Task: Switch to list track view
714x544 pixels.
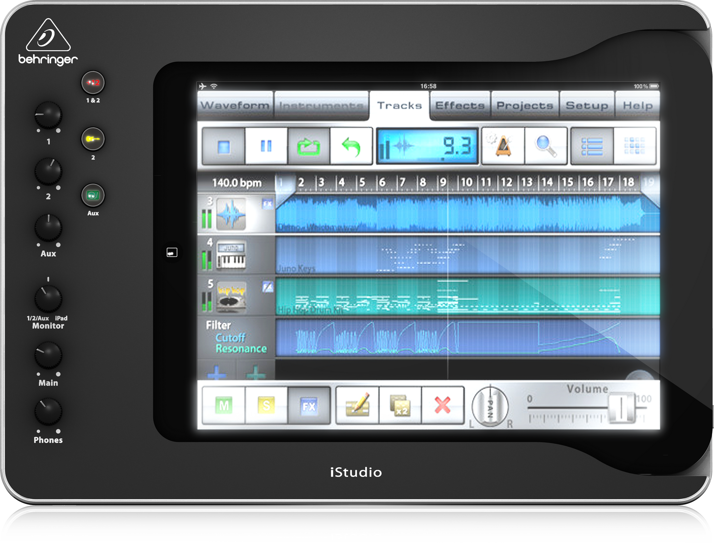Action: [x=592, y=146]
